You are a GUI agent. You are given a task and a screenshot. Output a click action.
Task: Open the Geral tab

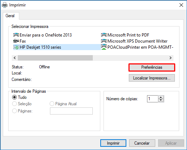(10, 16)
